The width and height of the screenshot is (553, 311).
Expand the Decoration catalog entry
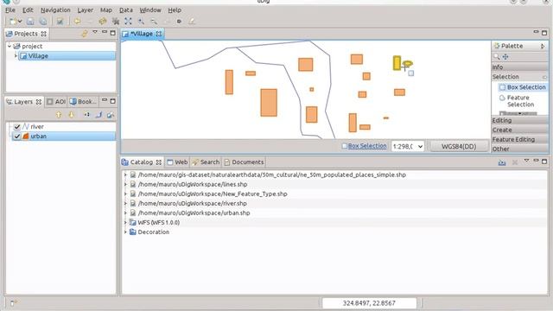pyautogui.click(x=125, y=232)
